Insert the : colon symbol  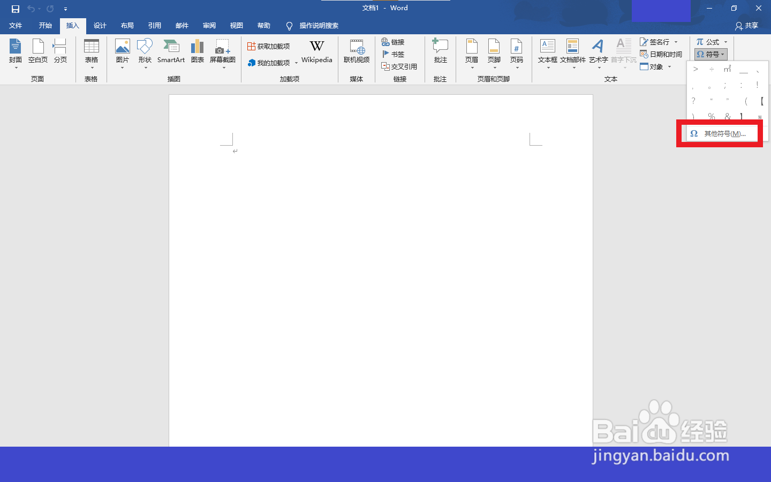pyautogui.click(x=741, y=85)
